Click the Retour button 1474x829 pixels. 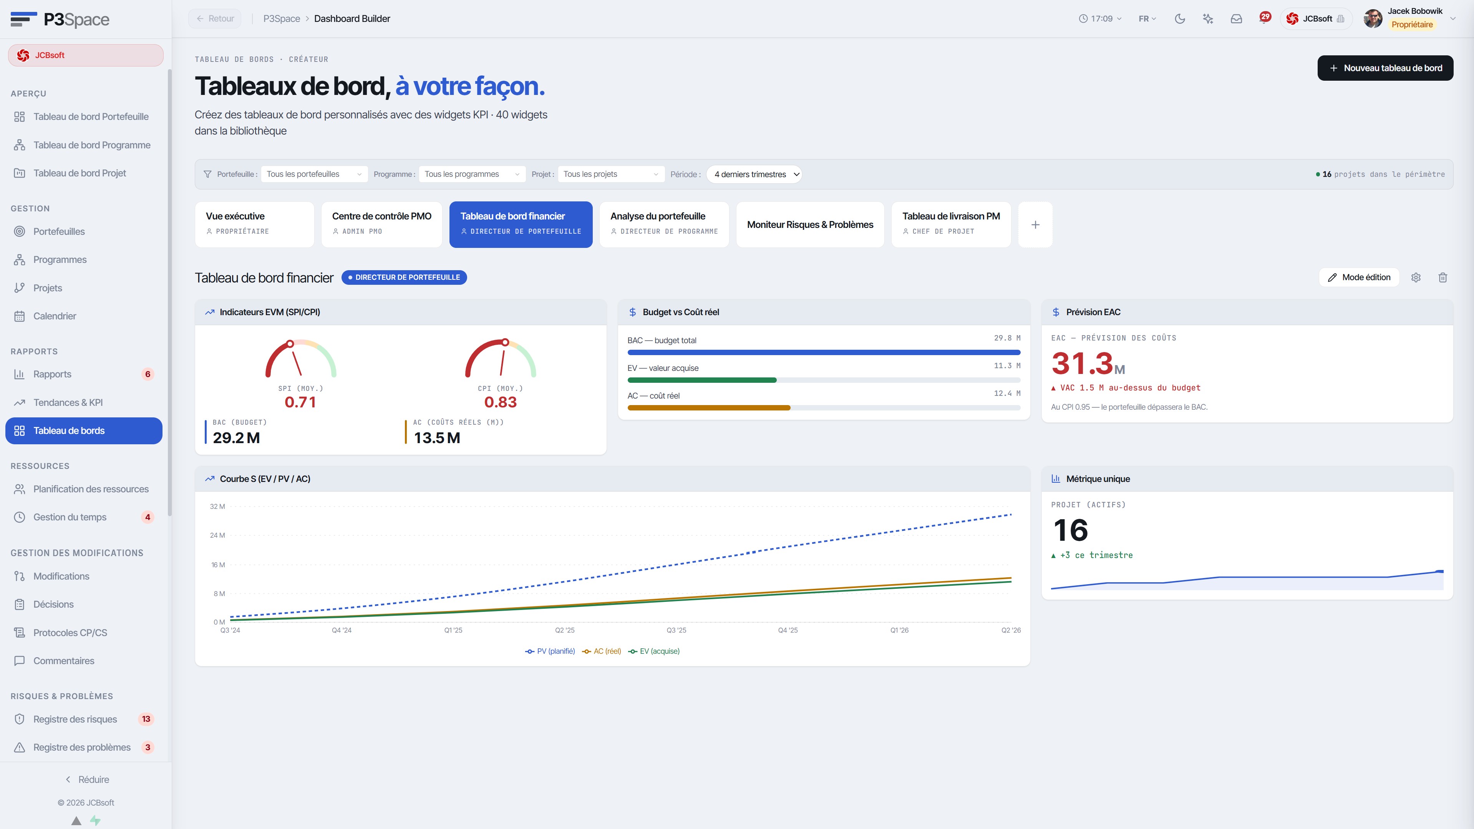point(215,19)
